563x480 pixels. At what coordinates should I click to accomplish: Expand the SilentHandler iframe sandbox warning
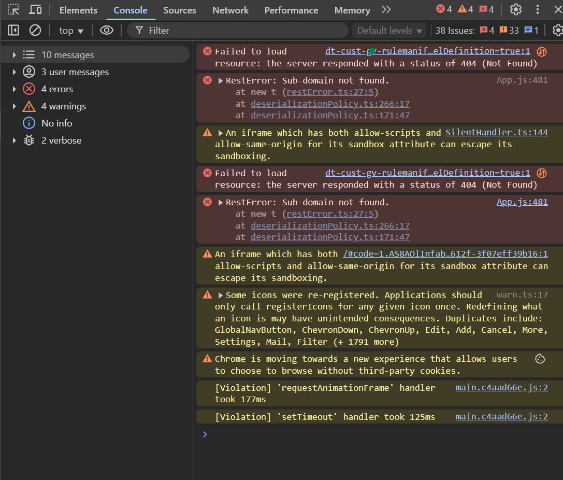tap(221, 133)
